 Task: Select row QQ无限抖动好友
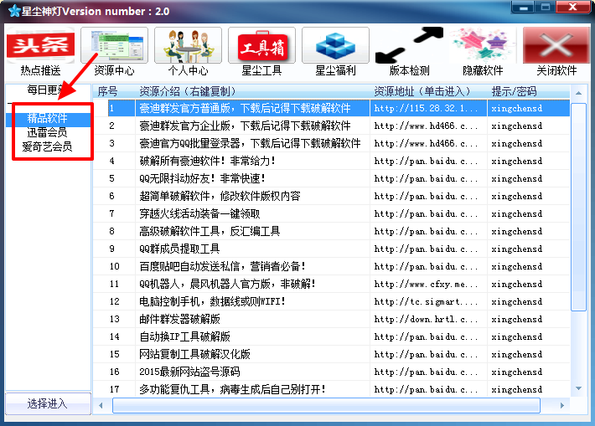[332, 178]
